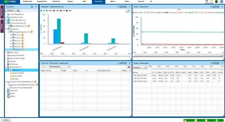
Task: Select the Buffer radio button in Trend
Action: click(x=163, y=13)
